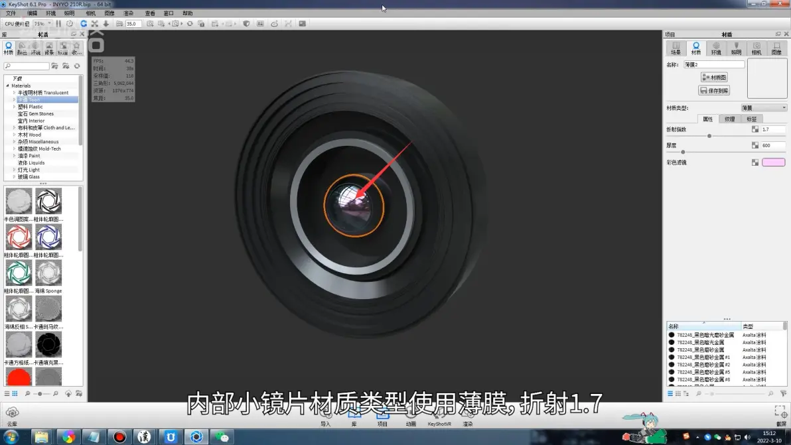Expand the 灯光 Light folder
Screen dimensions: 791x445
pos(14,170)
